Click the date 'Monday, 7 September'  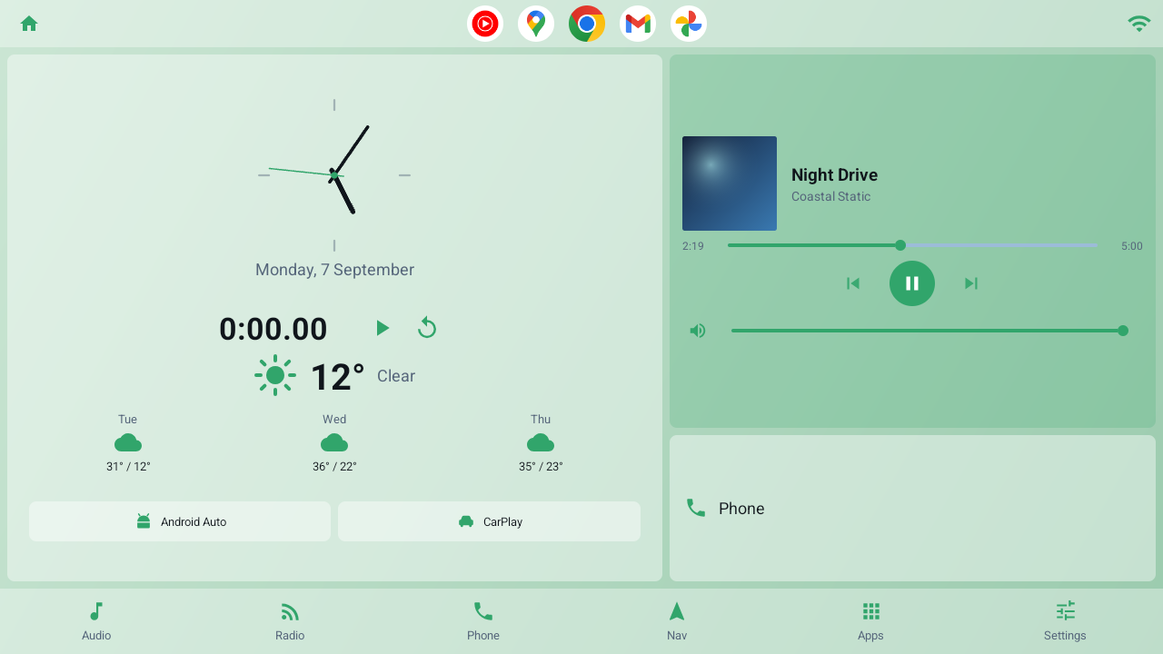334,270
